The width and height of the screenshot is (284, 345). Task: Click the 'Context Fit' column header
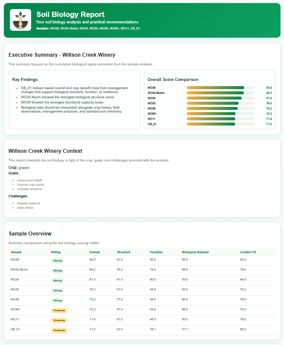click(248, 252)
